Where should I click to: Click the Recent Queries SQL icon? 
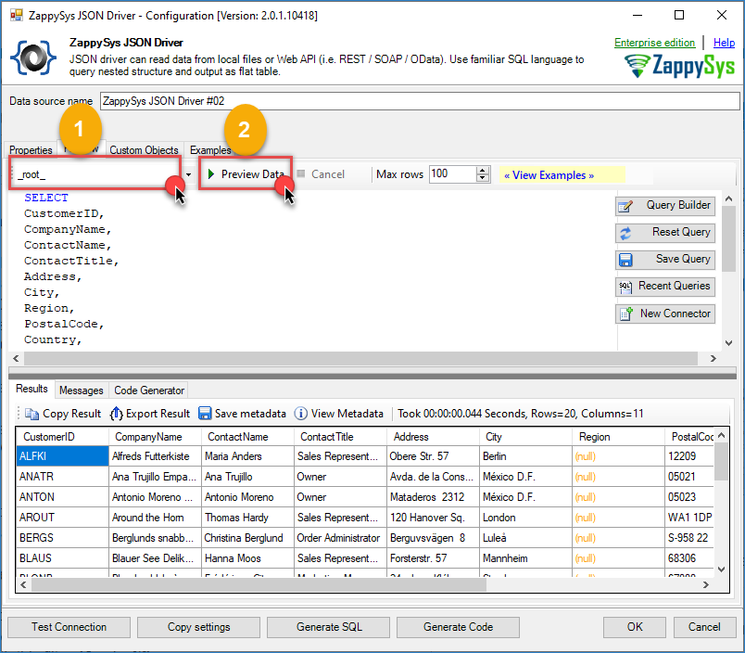625,287
